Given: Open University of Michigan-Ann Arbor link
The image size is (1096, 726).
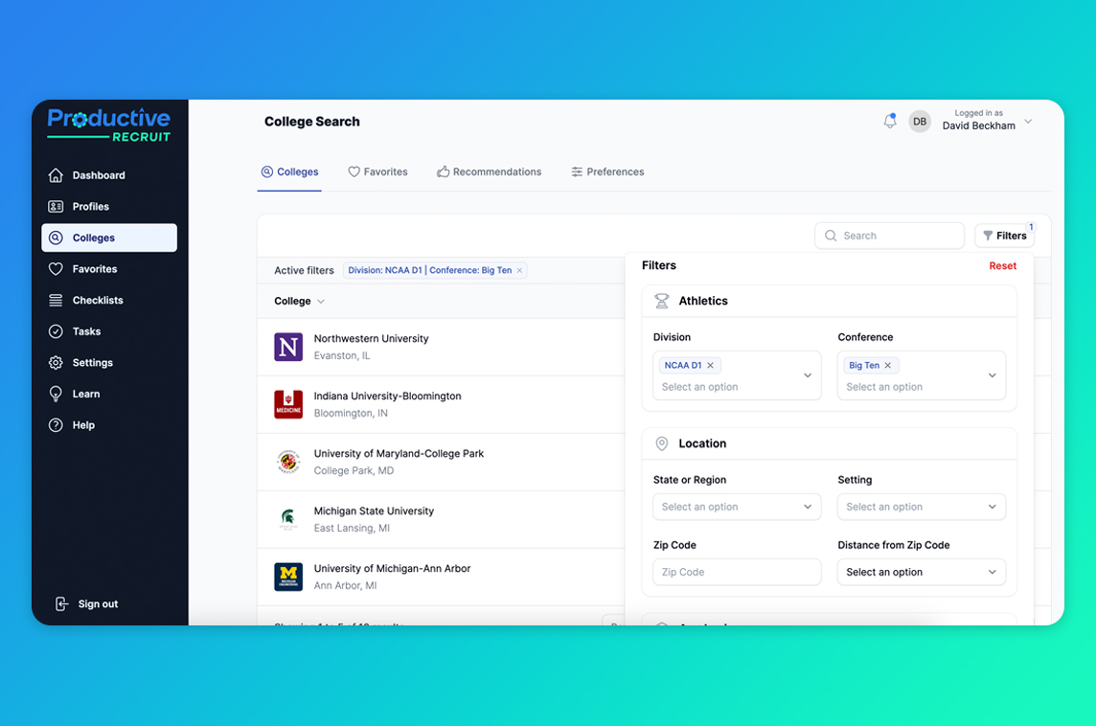Looking at the screenshot, I should pos(392,569).
